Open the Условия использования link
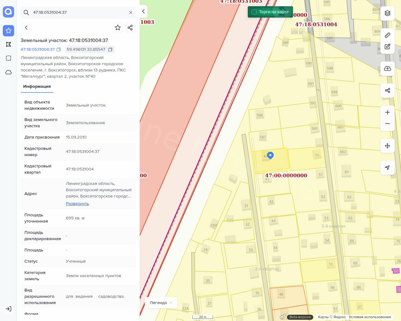401x321 pixels. tap(370, 317)
